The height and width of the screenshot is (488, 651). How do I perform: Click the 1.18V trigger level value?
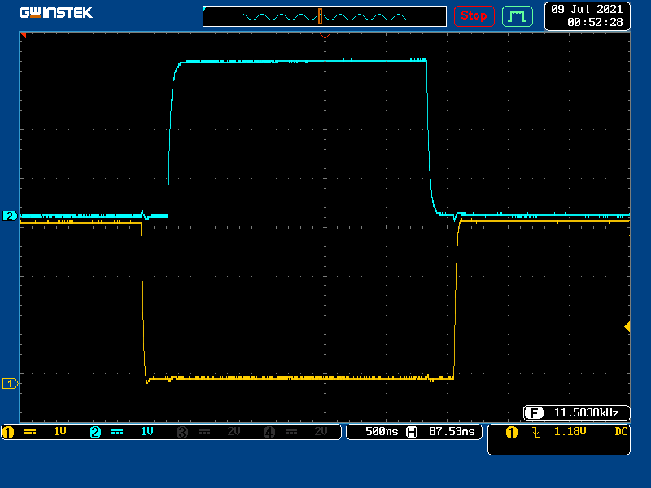tap(570, 432)
